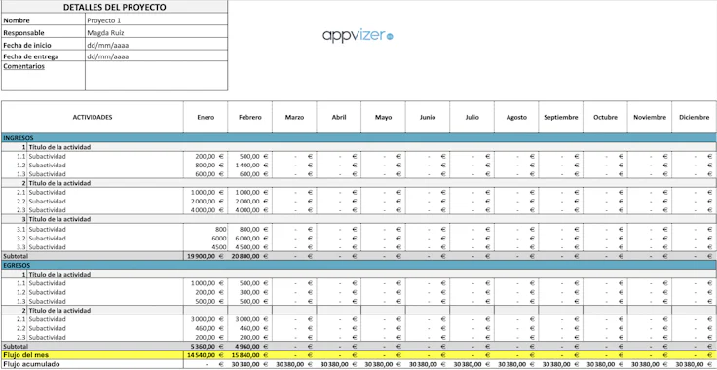Image resolution: width=717 pixels, height=370 pixels.
Task: Select the Mayo column header
Action: point(383,118)
